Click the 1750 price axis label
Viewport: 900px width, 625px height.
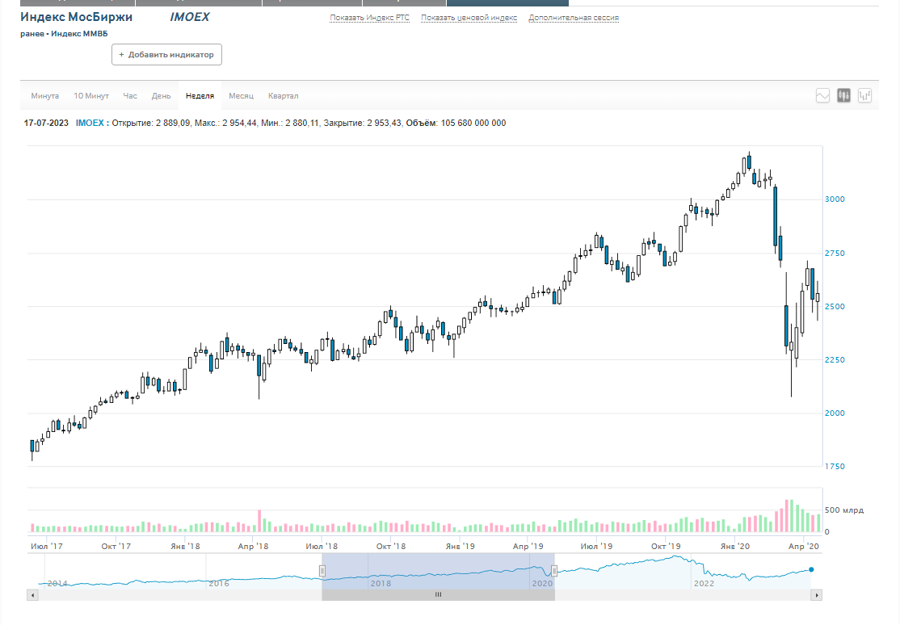(x=835, y=467)
